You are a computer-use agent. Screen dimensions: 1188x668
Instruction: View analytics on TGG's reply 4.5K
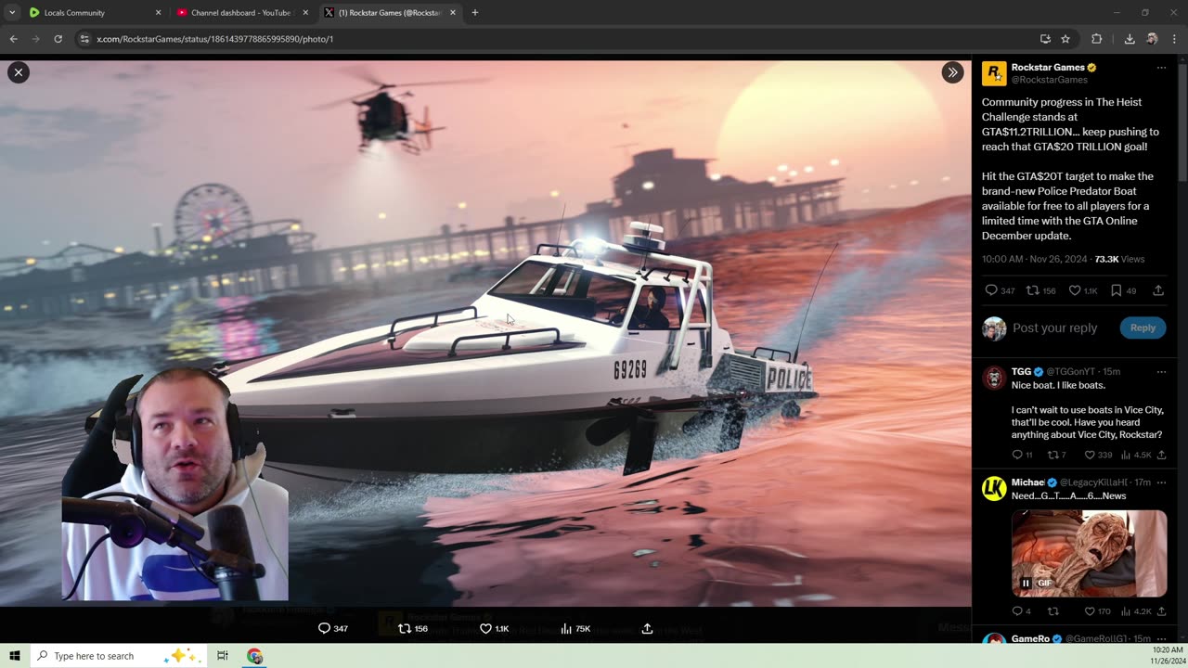click(1135, 455)
